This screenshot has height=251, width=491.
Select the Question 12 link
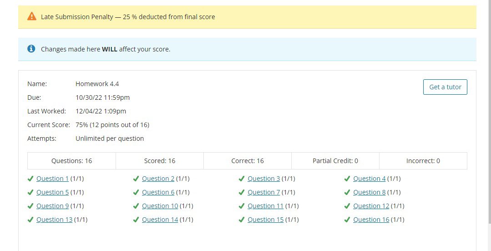[371, 206]
